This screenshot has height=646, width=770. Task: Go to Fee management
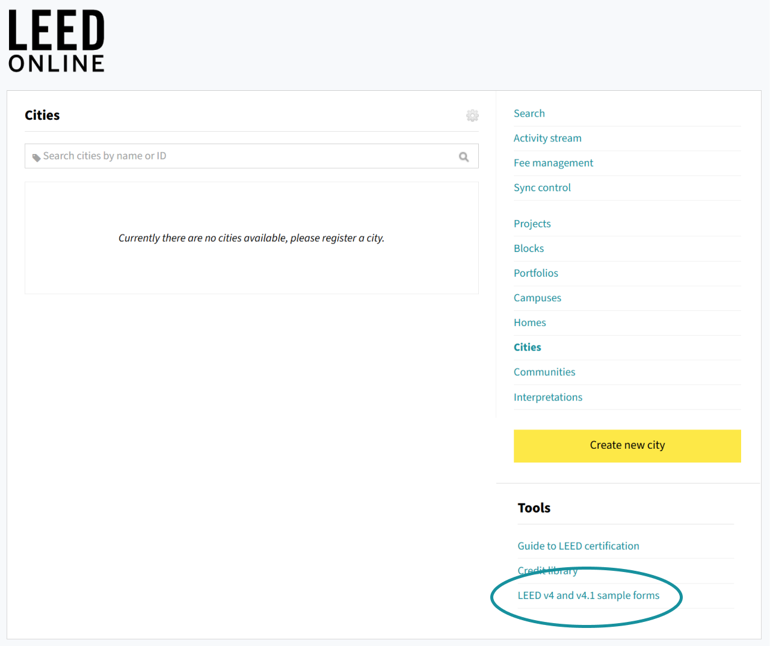point(553,163)
